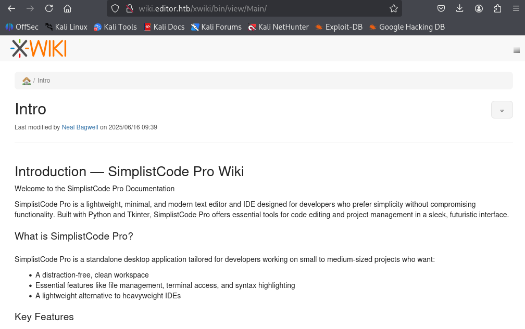This screenshot has width=525, height=329.
Task: Open the Firefox downloads panel
Action: point(459,8)
